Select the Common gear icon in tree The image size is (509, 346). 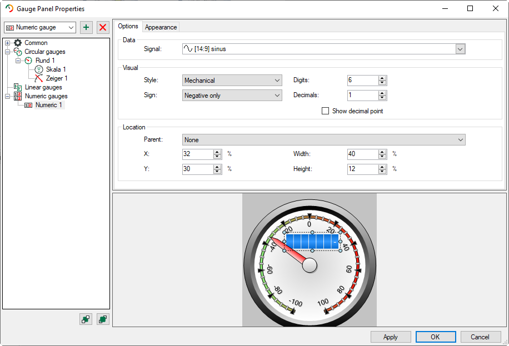[18, 43]
